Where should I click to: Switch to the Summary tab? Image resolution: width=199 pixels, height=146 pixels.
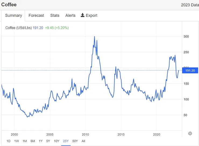(x=13, y=16)
